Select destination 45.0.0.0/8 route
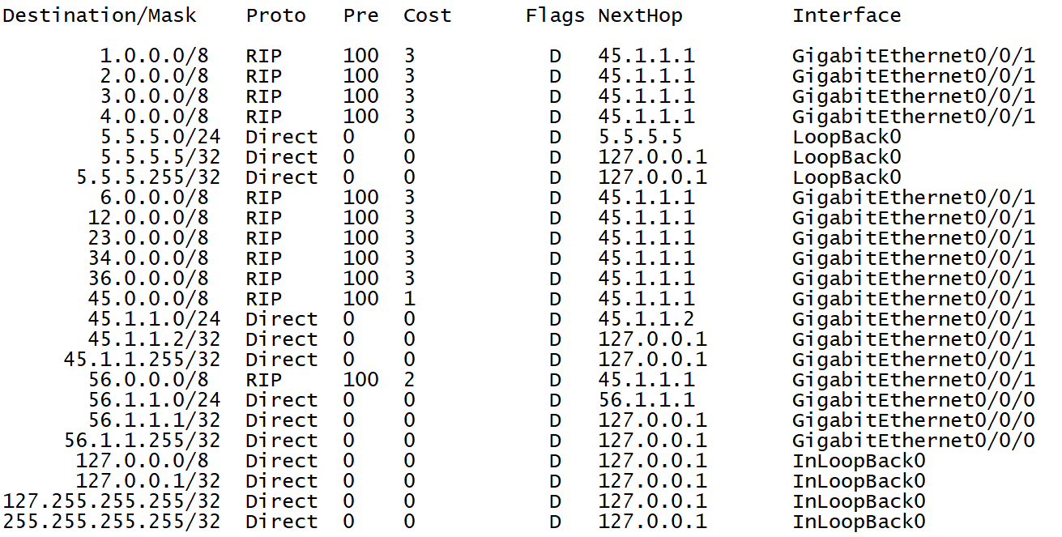Image resolution: width=1062 pixels, height=537 pixels. point(148,299)
